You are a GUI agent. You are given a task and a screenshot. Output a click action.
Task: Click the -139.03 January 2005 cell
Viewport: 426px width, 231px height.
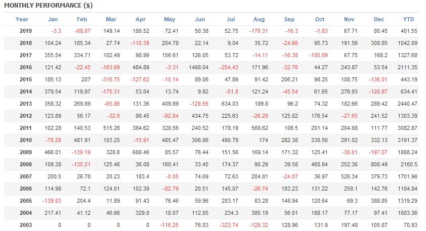coord(52,200)
